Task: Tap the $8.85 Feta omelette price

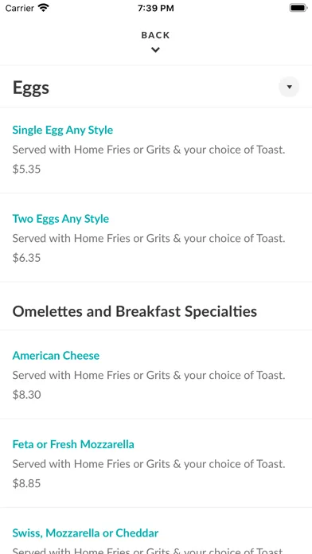Action: click(26, 483)
